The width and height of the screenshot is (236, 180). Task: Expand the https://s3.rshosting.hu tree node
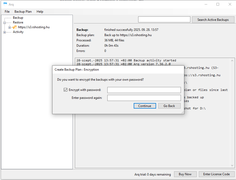10,27
